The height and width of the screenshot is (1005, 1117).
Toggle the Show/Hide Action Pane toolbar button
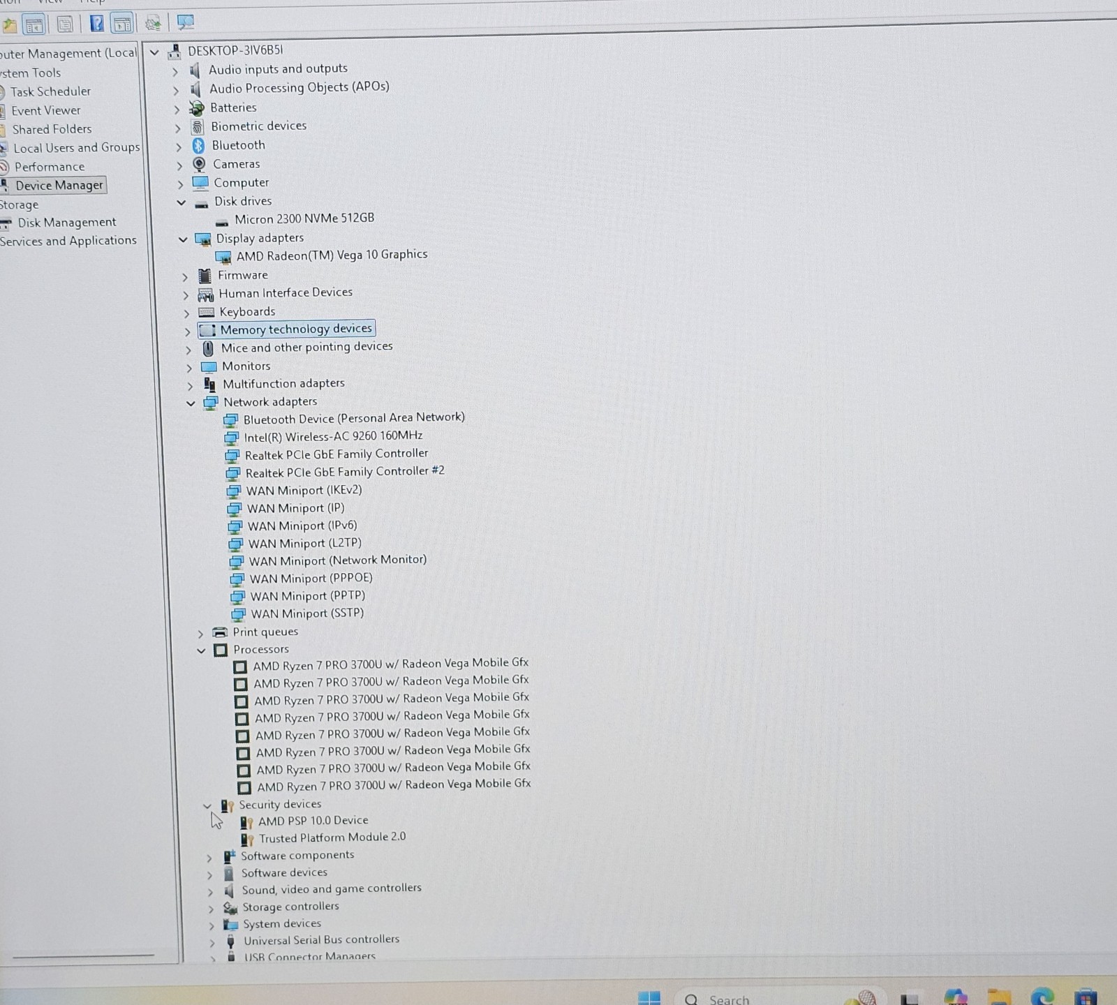(122, 24)
